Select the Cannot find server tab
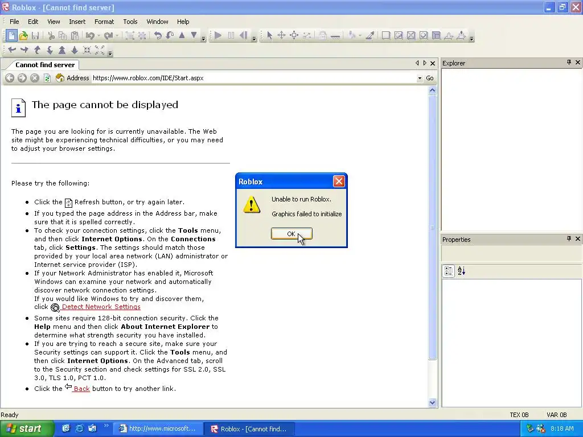 click(44, 65)
